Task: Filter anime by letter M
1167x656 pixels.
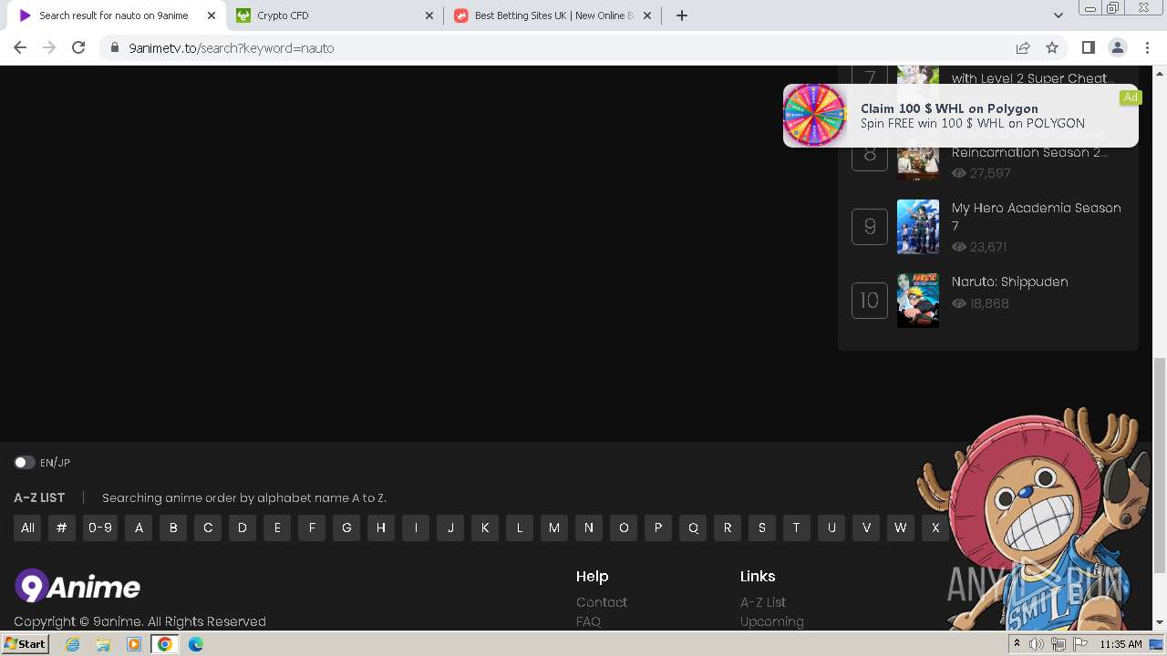Action: click(x=554, y=528)
